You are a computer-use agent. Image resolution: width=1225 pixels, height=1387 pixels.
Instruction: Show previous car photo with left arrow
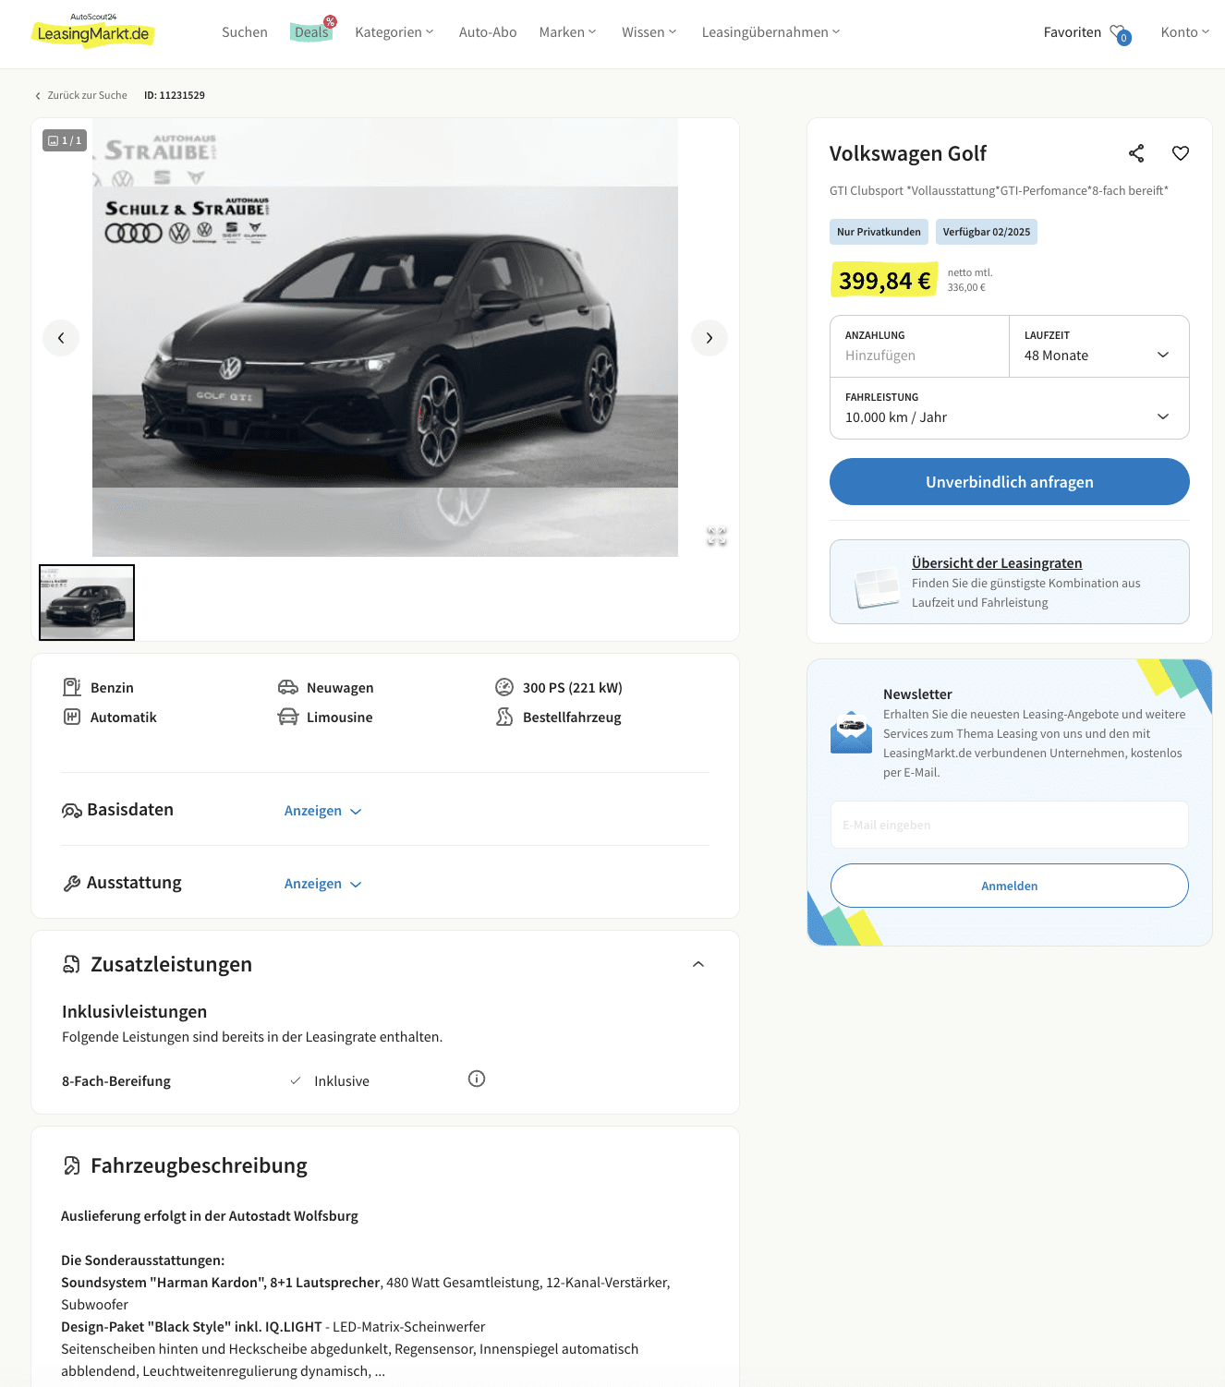click(61, 338)
